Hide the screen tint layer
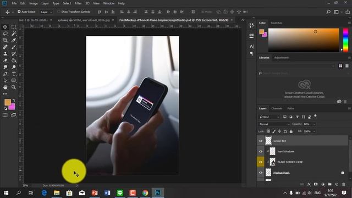The height and width of the screenshot is (198, 352). point(261,141)
